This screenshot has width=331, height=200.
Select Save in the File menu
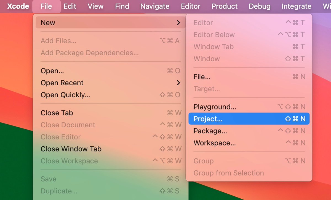[x=110, y=179]
